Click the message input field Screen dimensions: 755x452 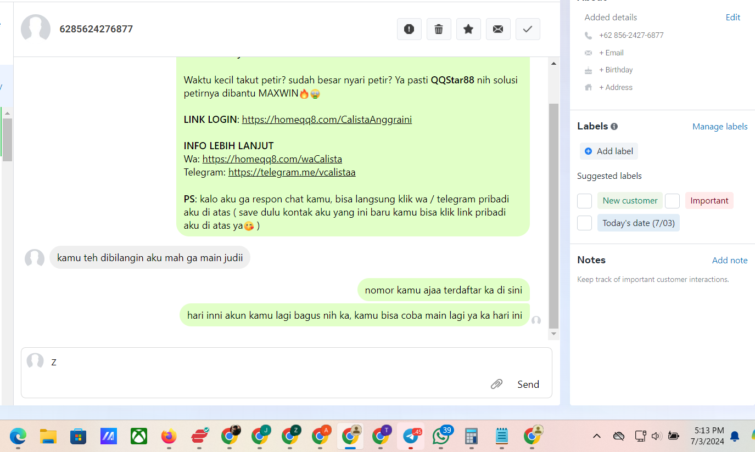coord(287,372)
